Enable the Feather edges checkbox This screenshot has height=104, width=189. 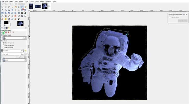pos(2,35)
